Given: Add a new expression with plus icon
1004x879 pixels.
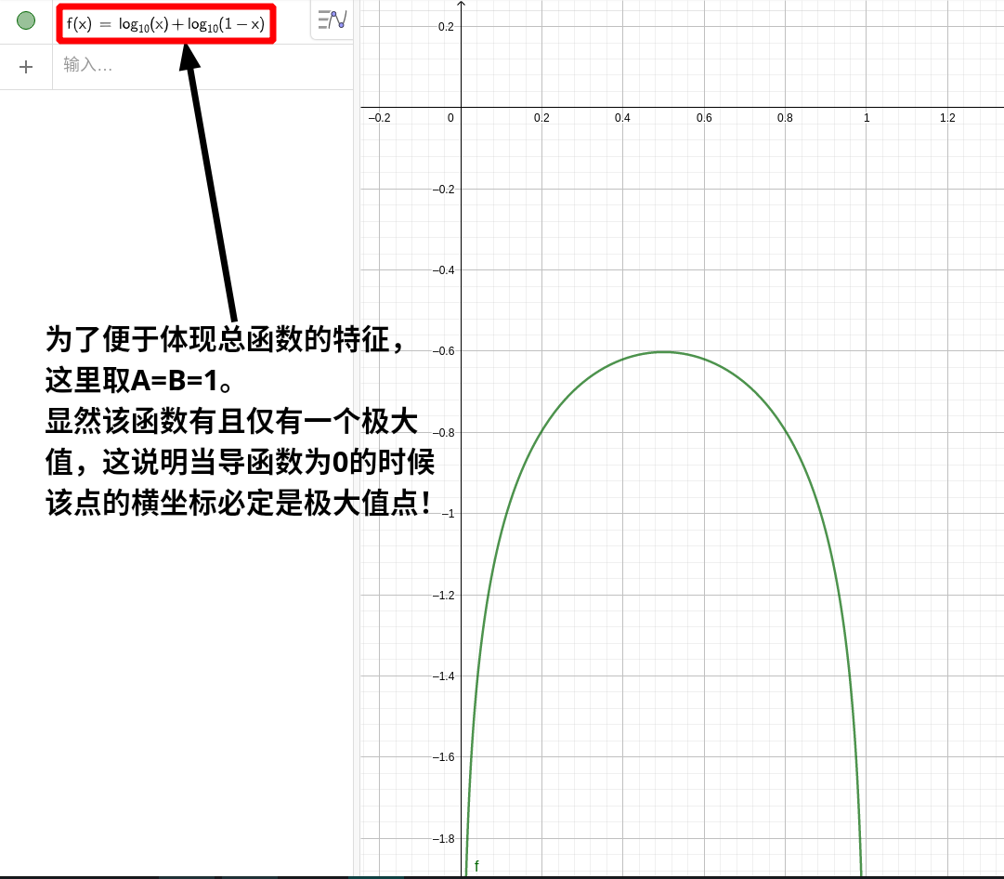Looking at the screenshot, I should 26,67.
